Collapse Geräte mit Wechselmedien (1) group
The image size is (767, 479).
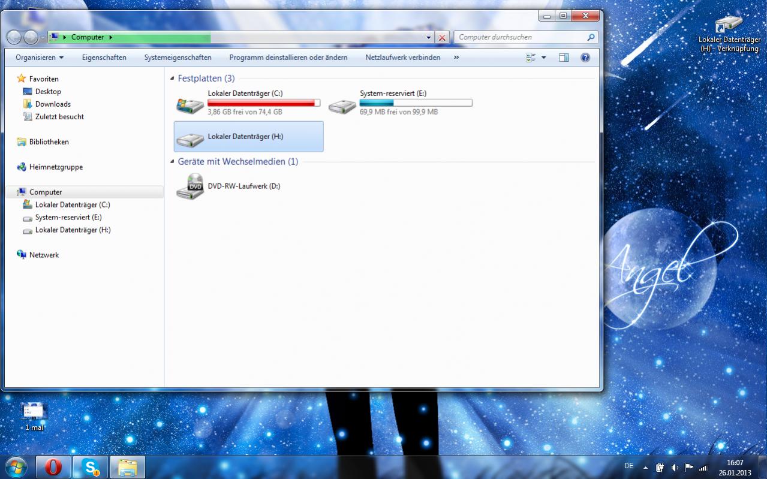tap(173, 162)
